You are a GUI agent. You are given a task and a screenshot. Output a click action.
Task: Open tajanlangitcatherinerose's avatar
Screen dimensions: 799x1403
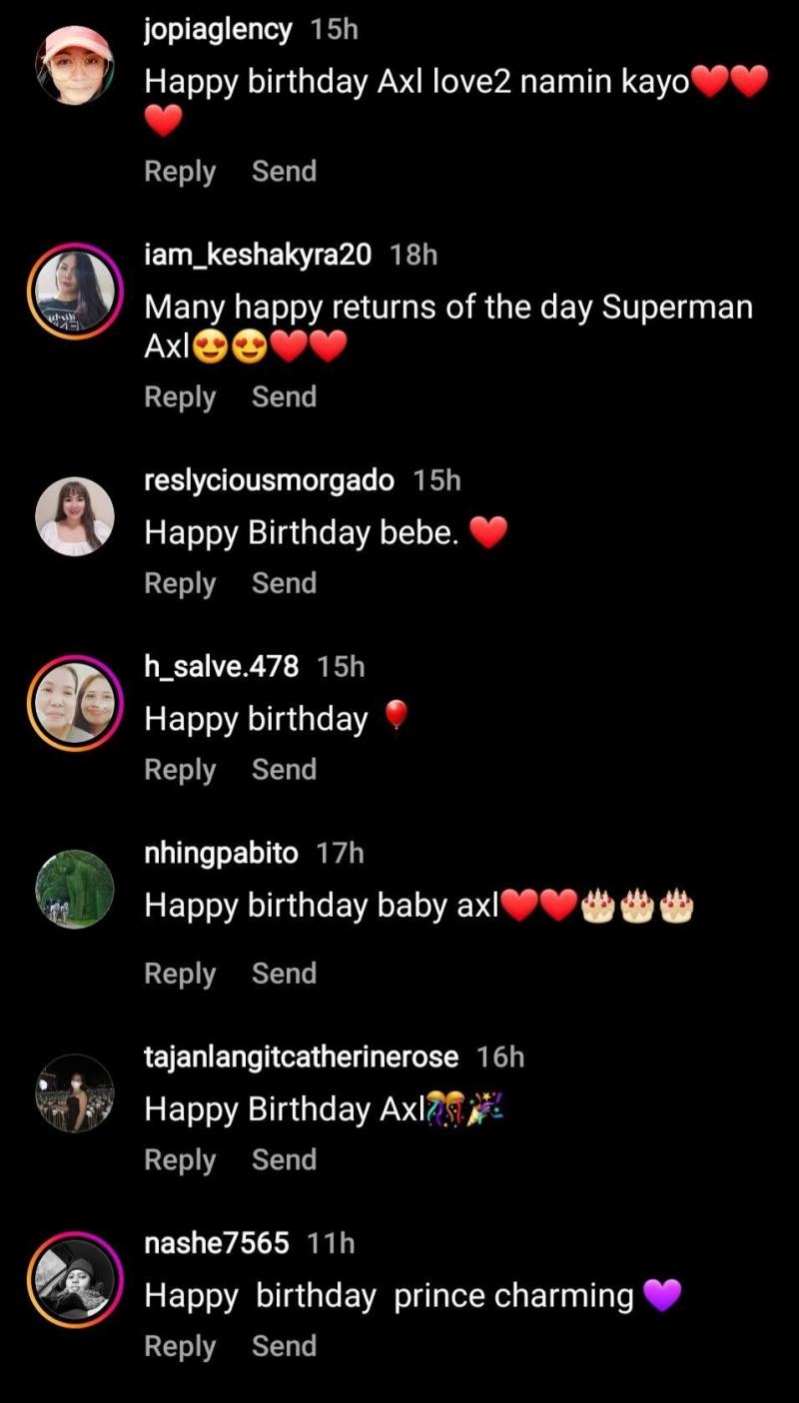tap(75, 1092)
